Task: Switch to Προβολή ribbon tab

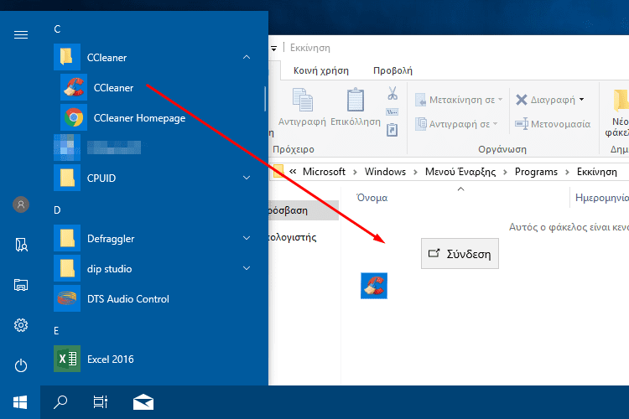Action: click(392, 70)
